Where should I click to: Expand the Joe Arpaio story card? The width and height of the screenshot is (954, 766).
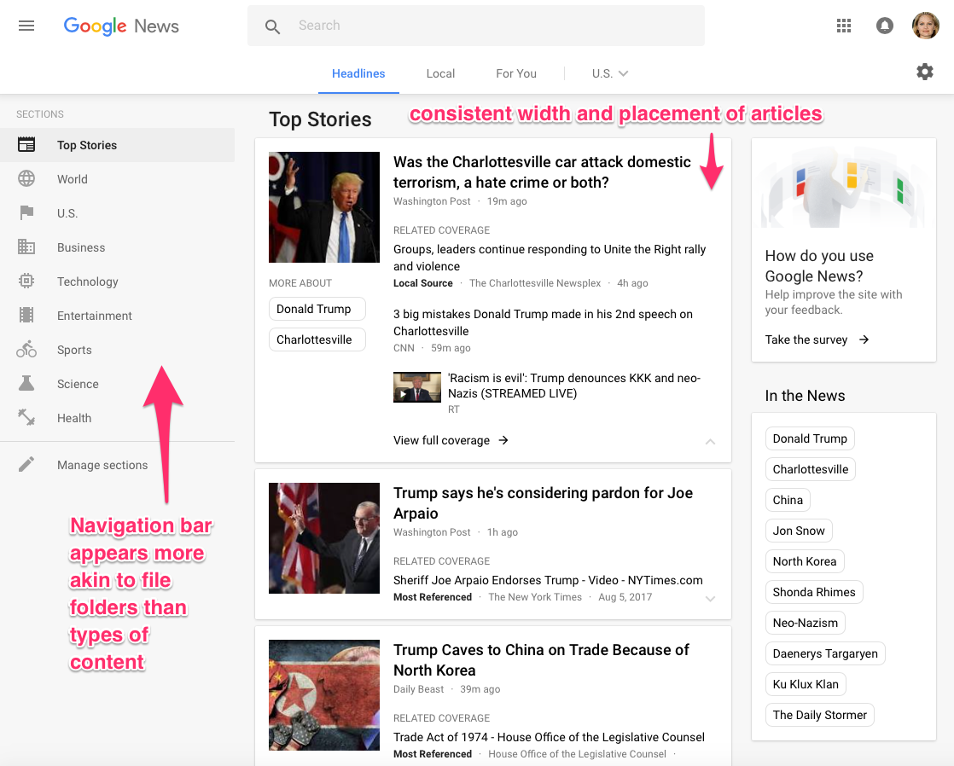pyautogui.click(x=710, y=599)
